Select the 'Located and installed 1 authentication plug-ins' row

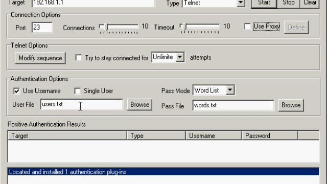click(x=163, y=172)
